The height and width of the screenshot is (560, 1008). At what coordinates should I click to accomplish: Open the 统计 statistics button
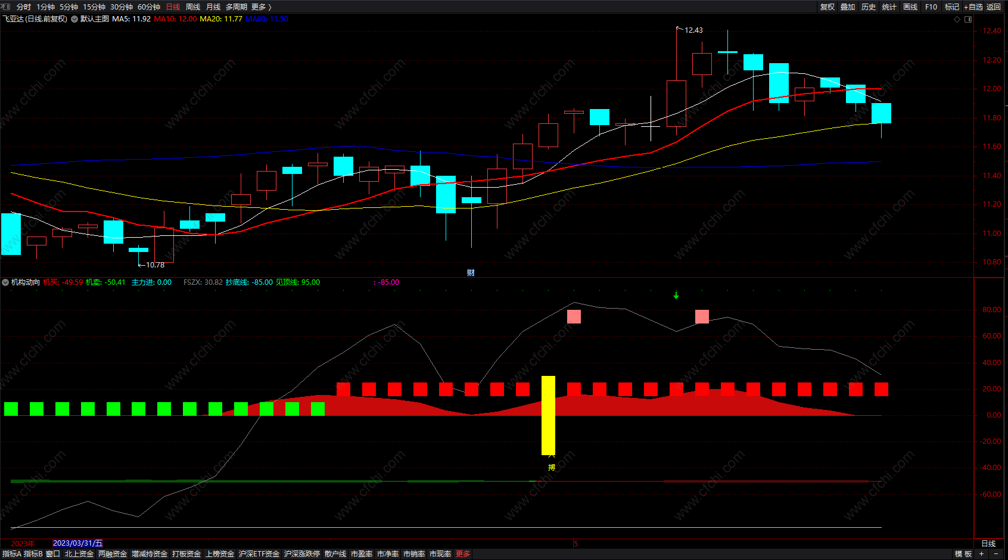pyautogui.click(x=889, y=7)
